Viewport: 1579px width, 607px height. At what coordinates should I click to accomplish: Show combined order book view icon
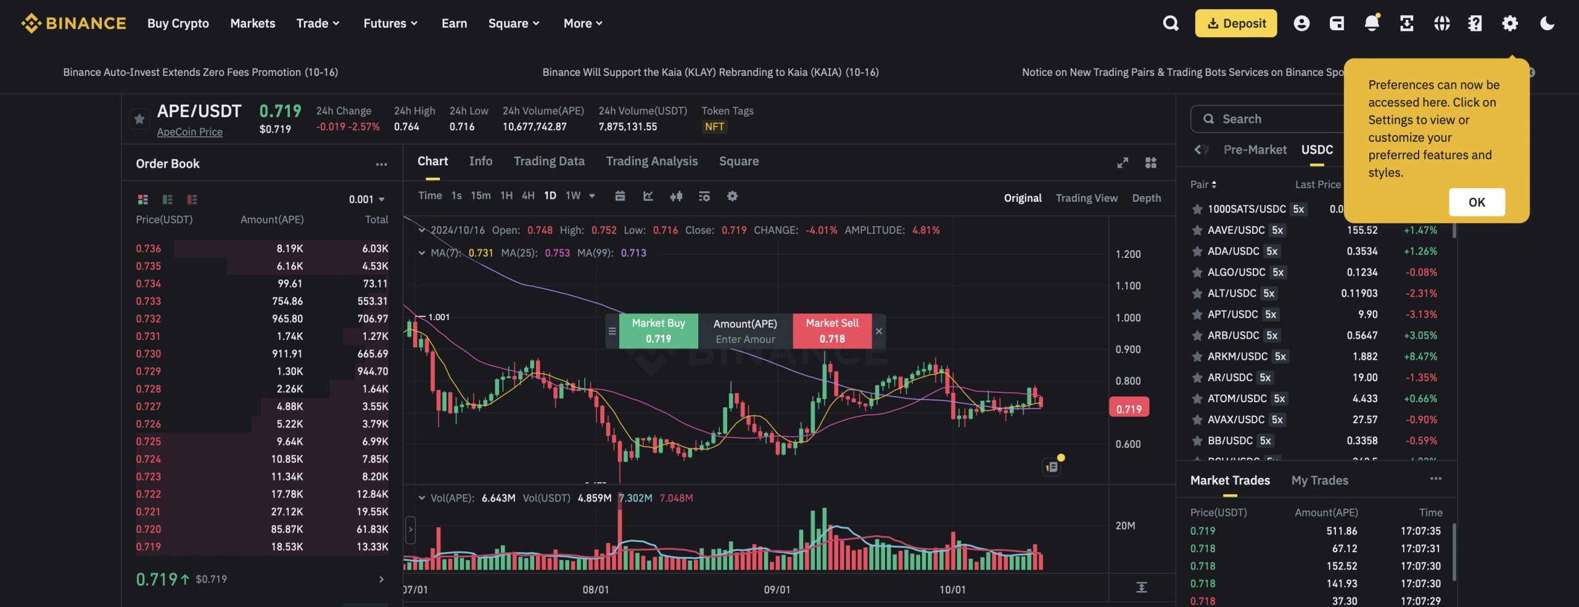(142, 199)
